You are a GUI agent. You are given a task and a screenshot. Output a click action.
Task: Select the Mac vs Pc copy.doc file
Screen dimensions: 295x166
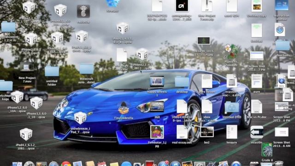[122, 55]
